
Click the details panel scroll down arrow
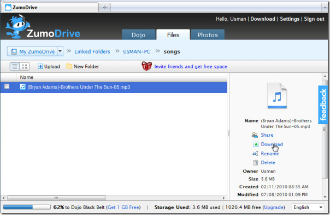325,197
